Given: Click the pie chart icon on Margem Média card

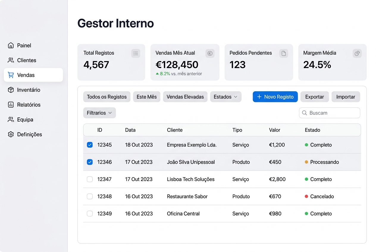Looking at the screenshot, I should click(x=357, y=53).
